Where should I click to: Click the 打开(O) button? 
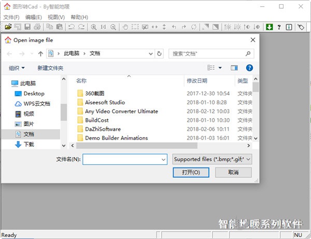(x=191, y=172)
